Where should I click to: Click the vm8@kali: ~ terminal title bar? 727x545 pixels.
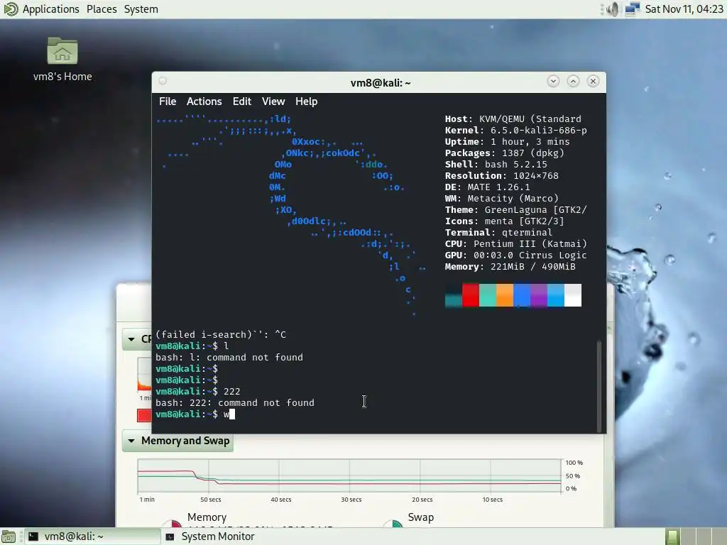381,83
